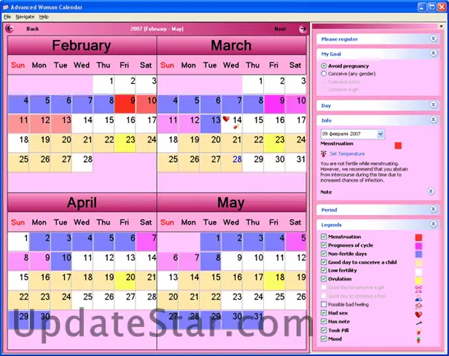Click the Possible bad feeling legend icon
This screenshot has width=449, height=356.
[419, 306]
